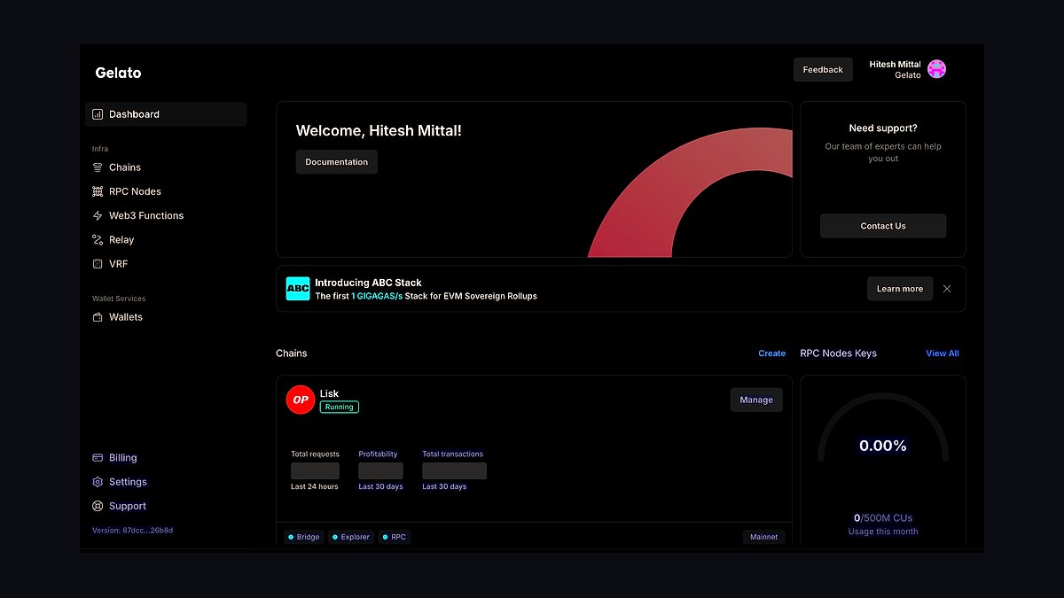Click the Mainnet badge on Lisk card
Viewport: 1064px width, 598px height.
click(763, 537)
